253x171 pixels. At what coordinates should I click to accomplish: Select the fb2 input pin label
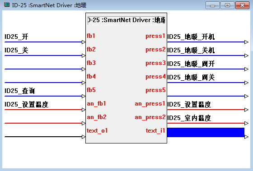91,49
